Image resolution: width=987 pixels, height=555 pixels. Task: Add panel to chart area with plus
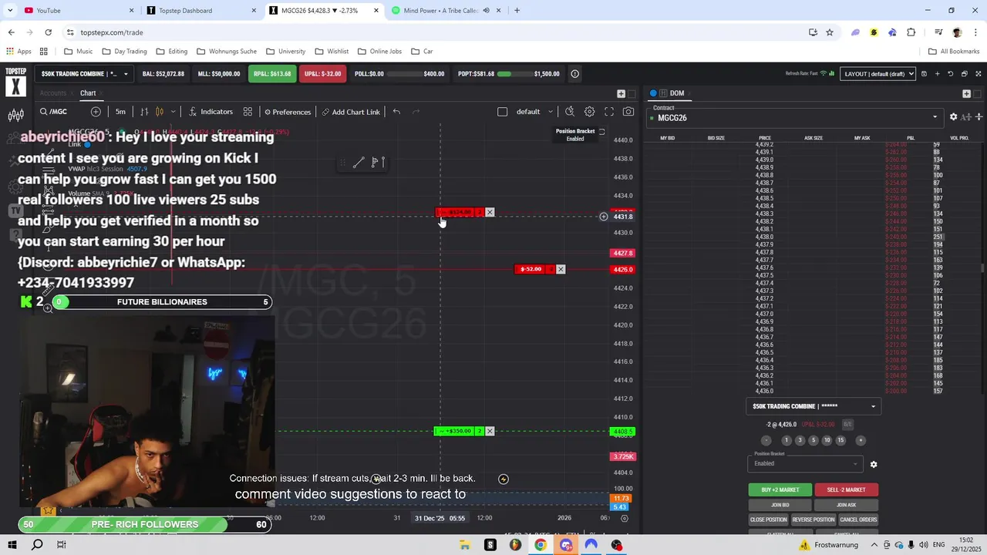621,93
